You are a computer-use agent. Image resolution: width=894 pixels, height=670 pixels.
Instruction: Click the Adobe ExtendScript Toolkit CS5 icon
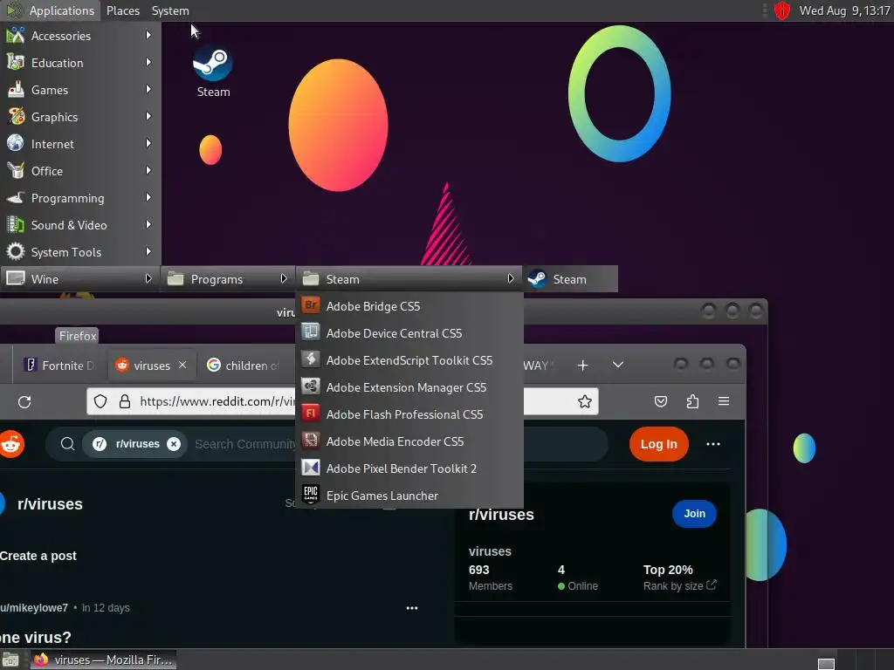[x=311, y=359]
